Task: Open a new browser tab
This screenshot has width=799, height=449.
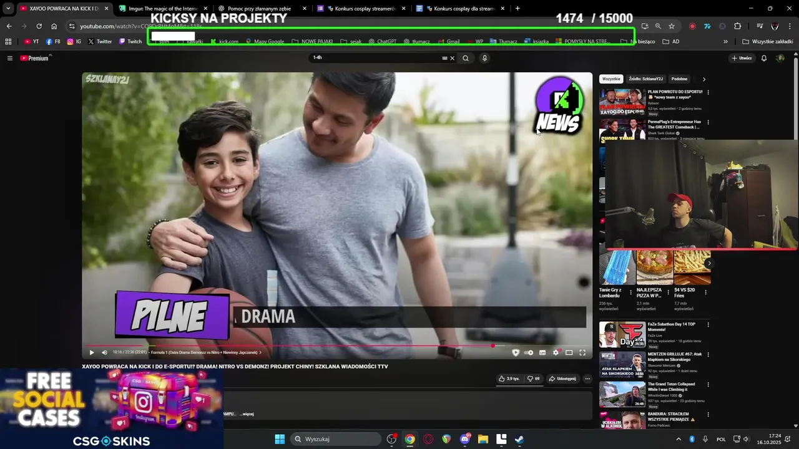Action: pos(517,9)
